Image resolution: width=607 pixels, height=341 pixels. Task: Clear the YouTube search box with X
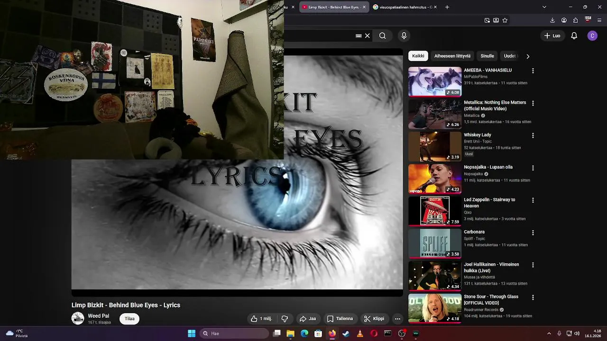click(x=367, y=36)
